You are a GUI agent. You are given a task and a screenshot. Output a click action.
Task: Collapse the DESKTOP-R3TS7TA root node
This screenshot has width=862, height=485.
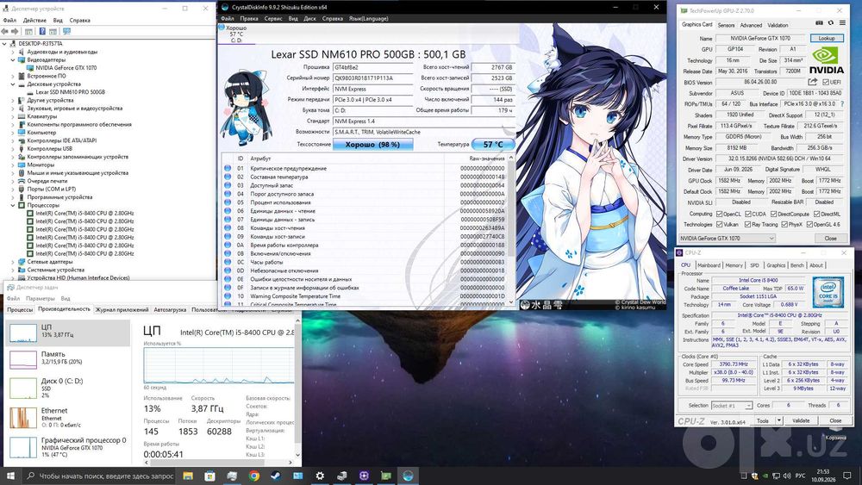click(5, 43)
